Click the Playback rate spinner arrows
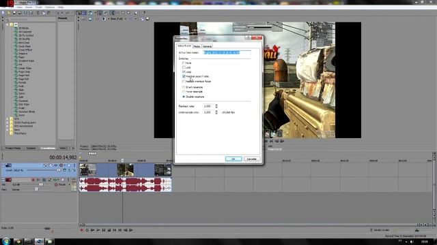Image resolution: width=437 pixels, height=245 pixels. coord(216,106)
